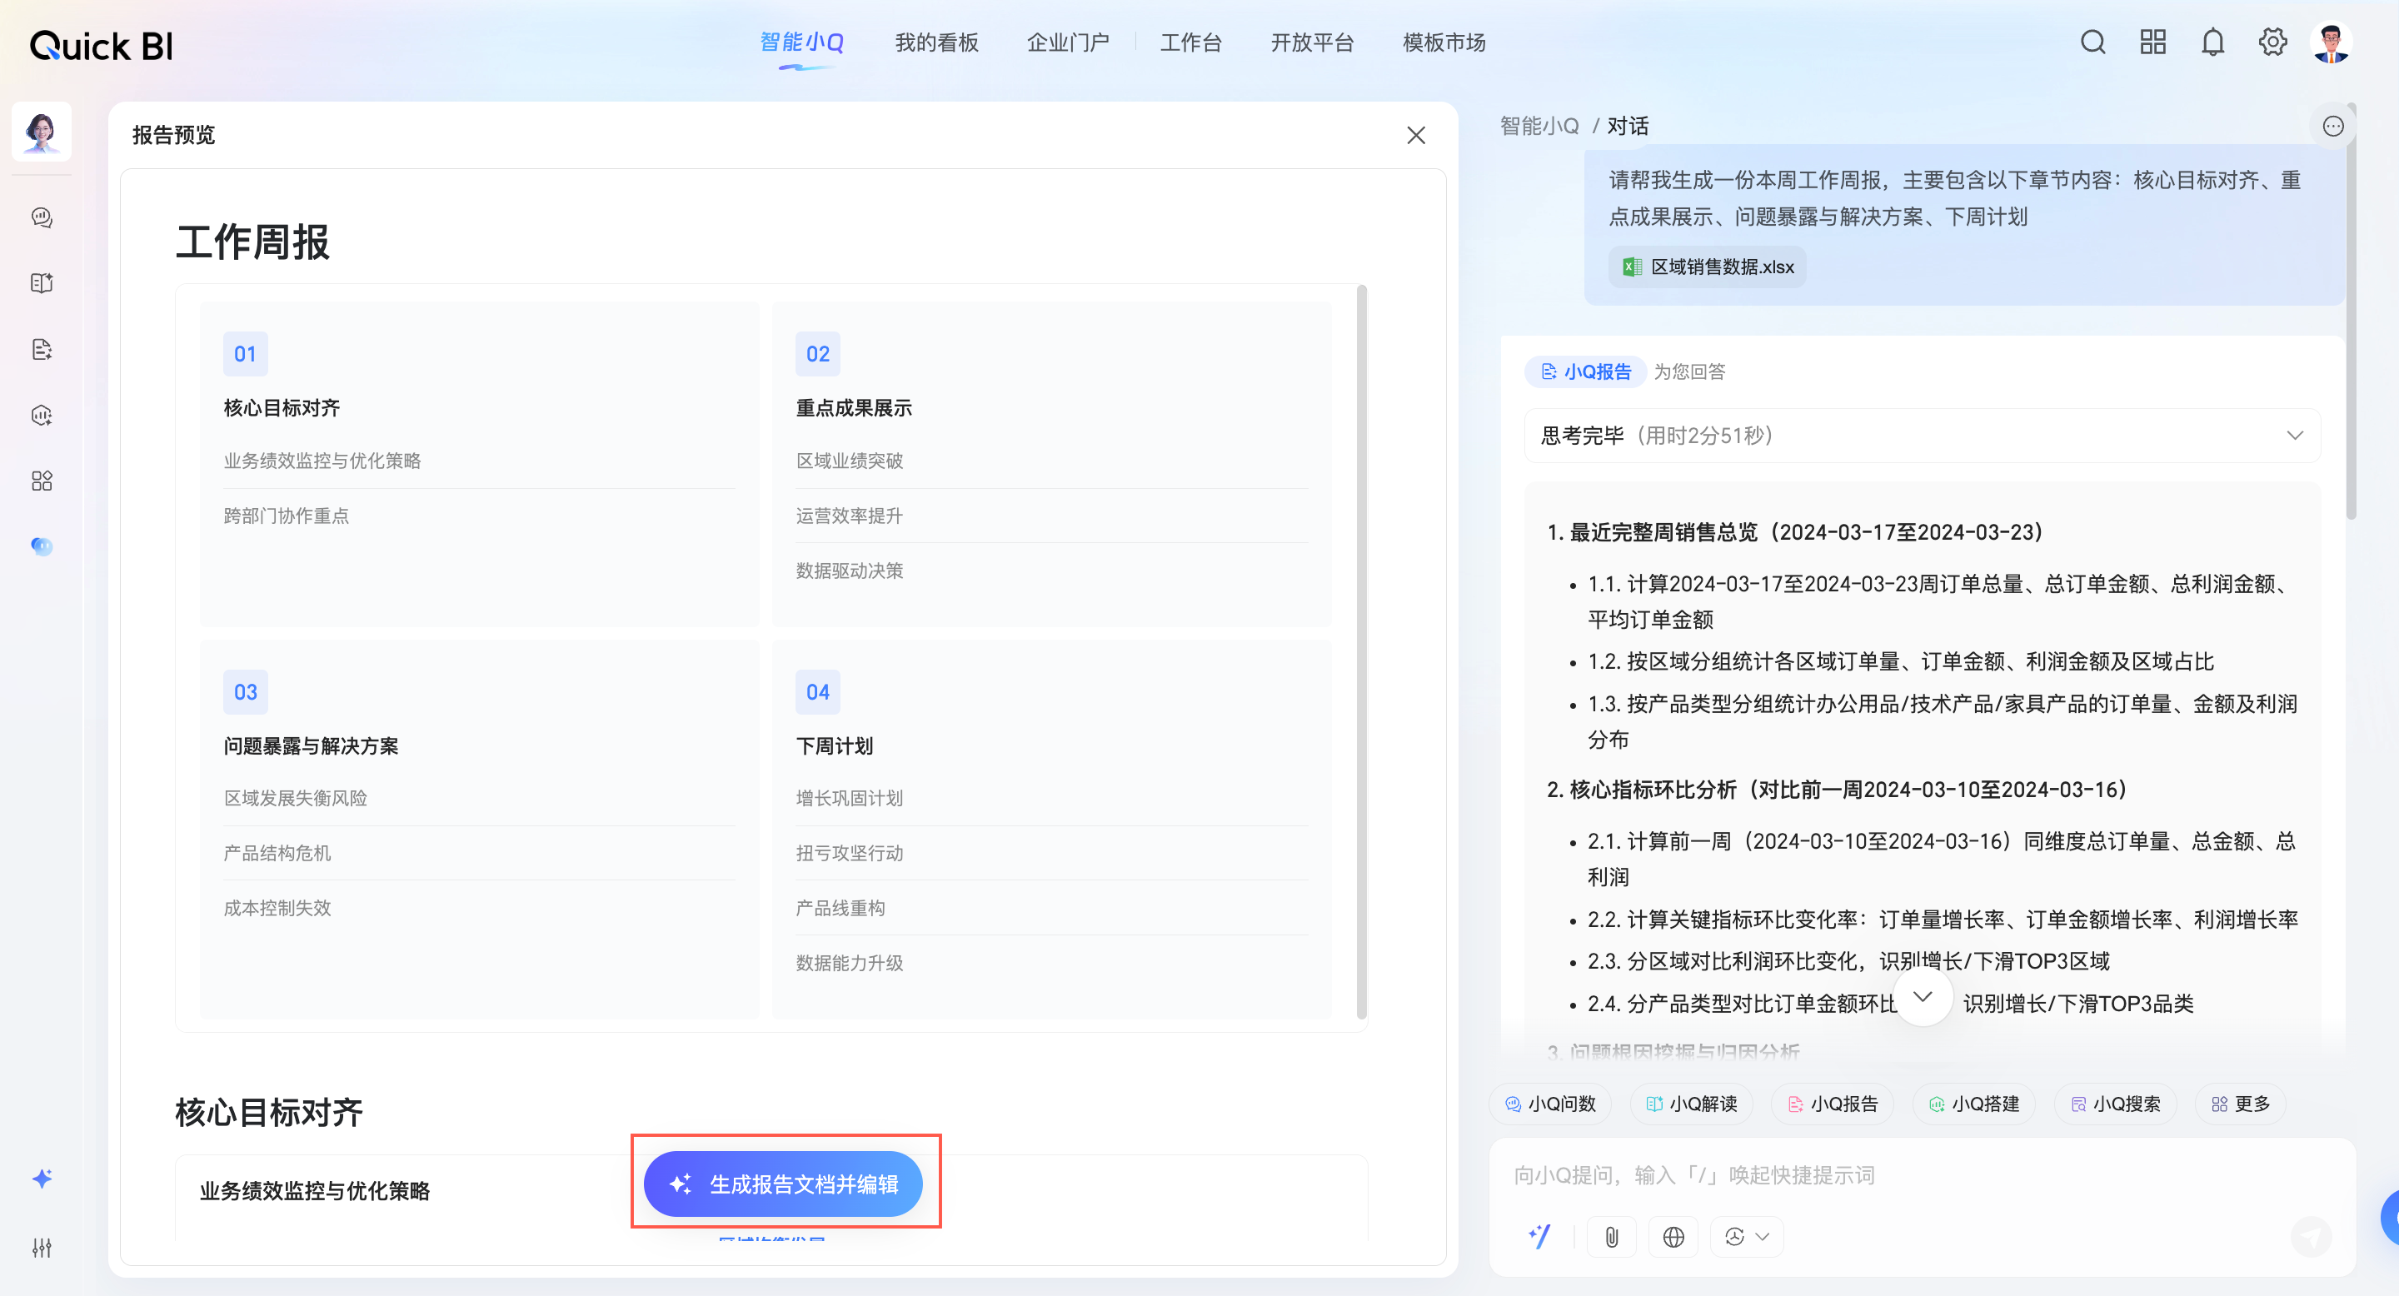Click the scroll-down chevron circle in chat

1923,996
